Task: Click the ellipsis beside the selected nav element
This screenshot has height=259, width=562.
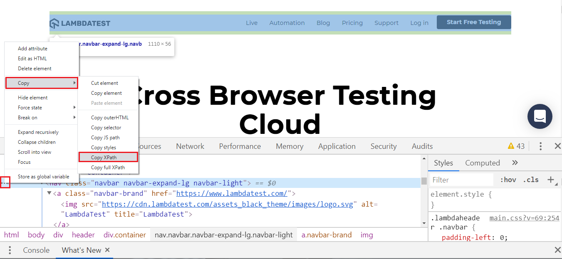Action: click(5, 183)
